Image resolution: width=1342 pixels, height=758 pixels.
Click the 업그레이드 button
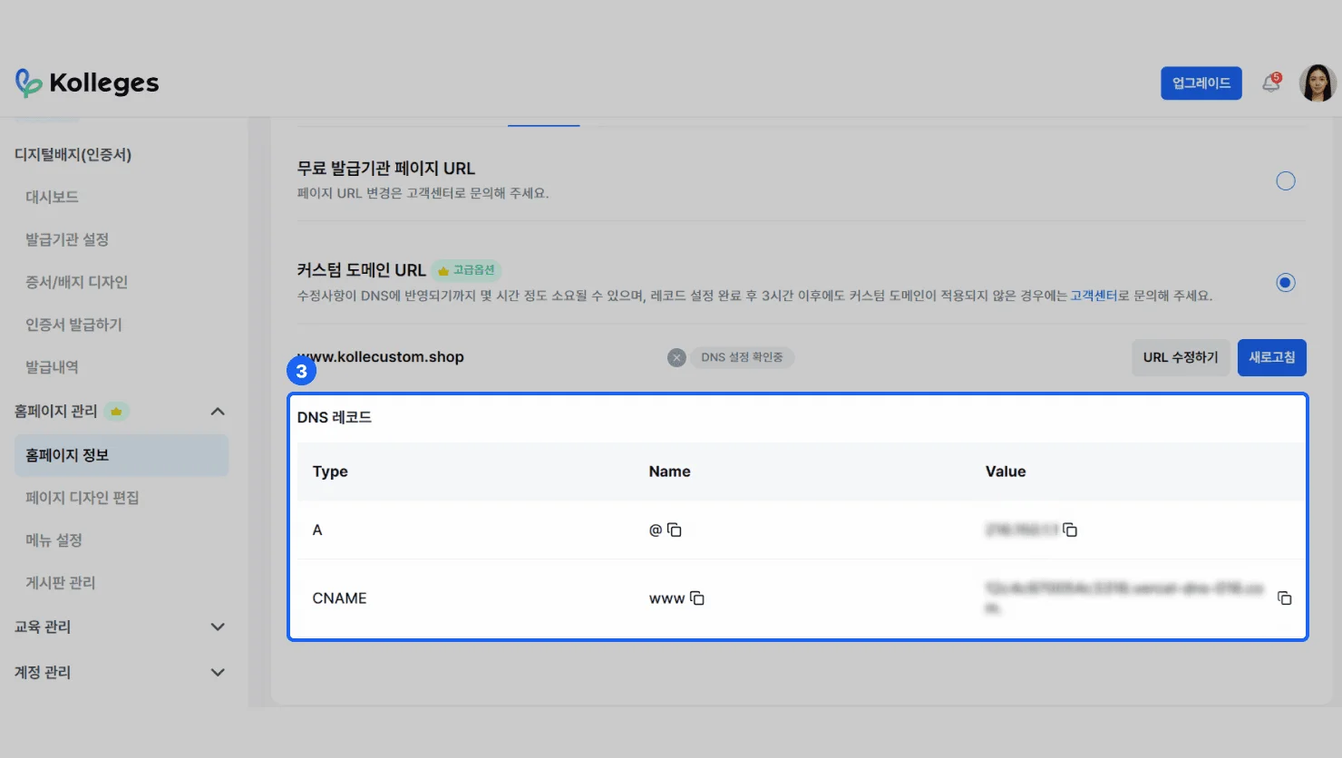click(x=1201, y=83)
